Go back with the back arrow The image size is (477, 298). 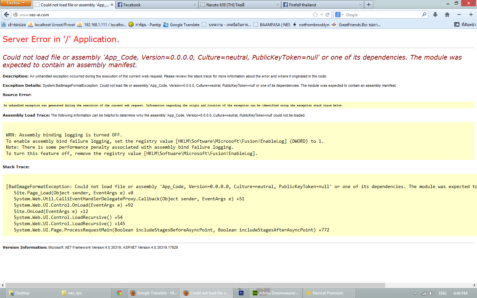(6, 15)
